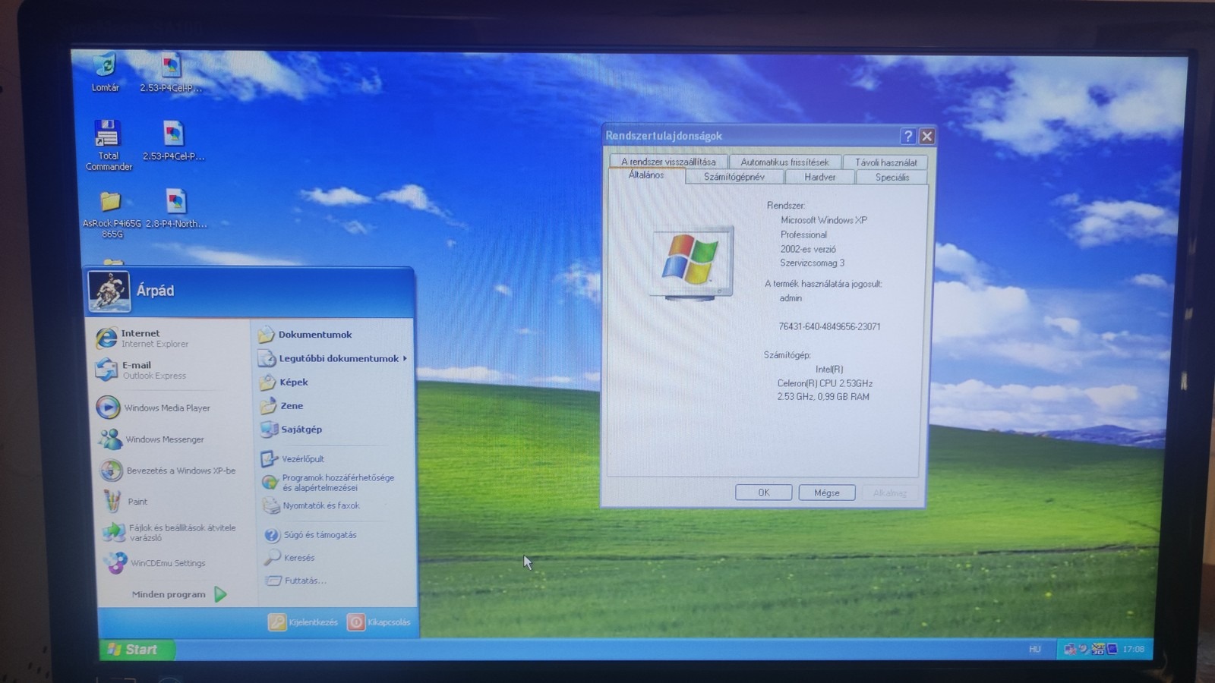Select the Total Commander desktop shortcut

(x=108, y=145)
